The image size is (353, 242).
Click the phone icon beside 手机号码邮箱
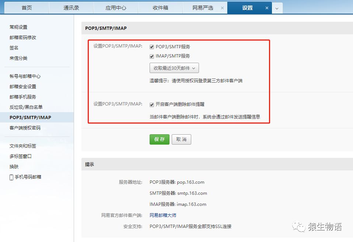coord(11,177)
